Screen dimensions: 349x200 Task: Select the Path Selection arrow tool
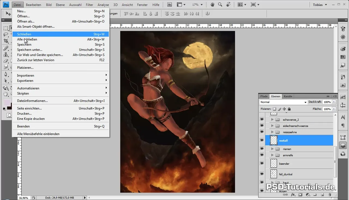coord(6,80)
